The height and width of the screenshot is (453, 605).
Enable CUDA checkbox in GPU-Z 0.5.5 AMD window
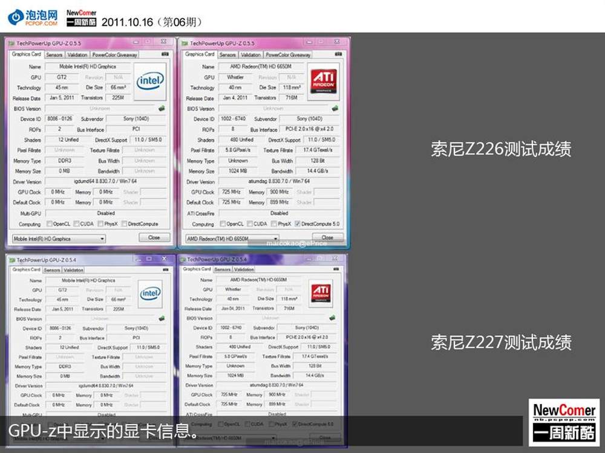point(250,224)
